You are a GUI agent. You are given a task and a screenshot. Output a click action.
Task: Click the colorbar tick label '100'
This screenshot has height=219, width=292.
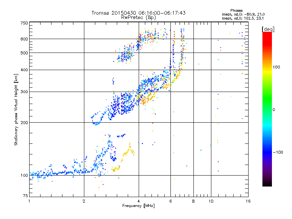276,67
